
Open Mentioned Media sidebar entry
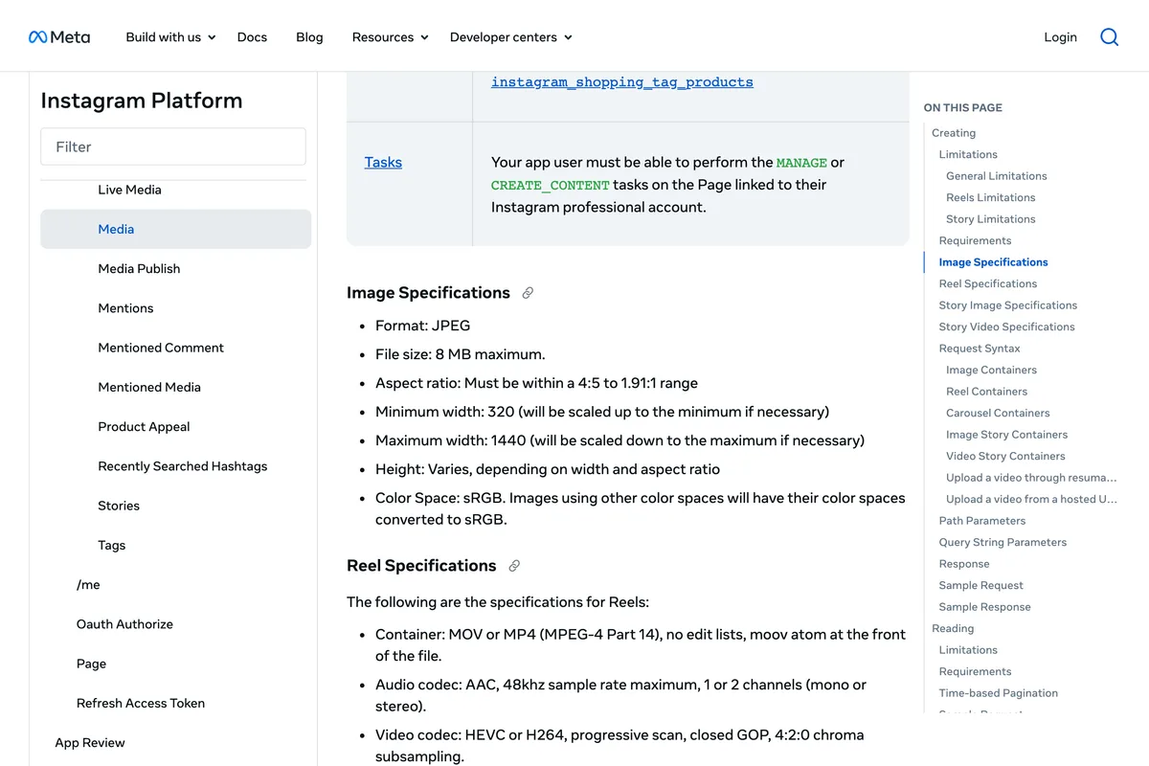pyautogui.click(x=149, y=387)
